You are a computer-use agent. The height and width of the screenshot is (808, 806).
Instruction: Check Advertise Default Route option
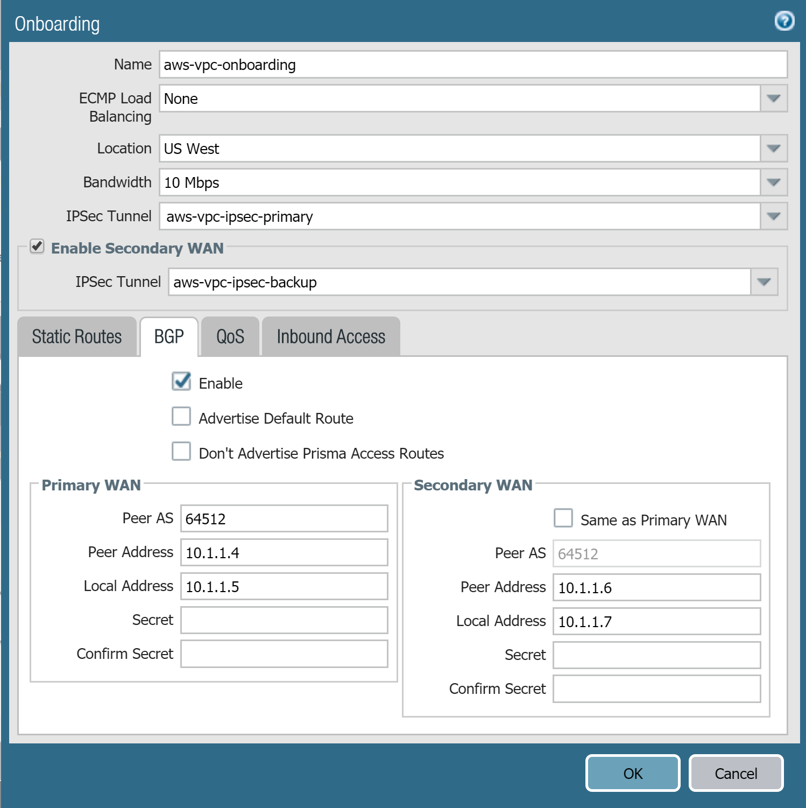tap(181, 417)
